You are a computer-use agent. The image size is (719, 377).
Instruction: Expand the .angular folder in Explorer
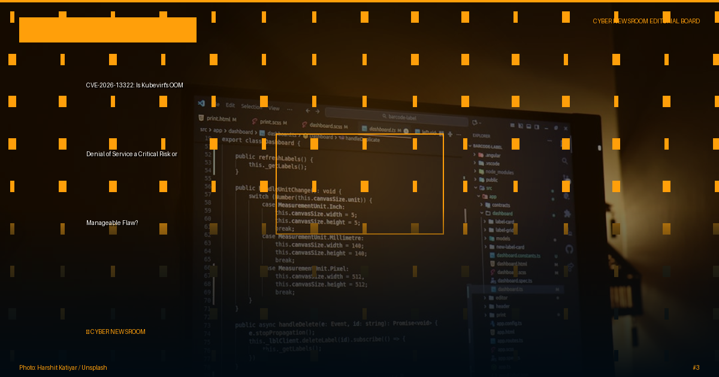tap(487, 155)
